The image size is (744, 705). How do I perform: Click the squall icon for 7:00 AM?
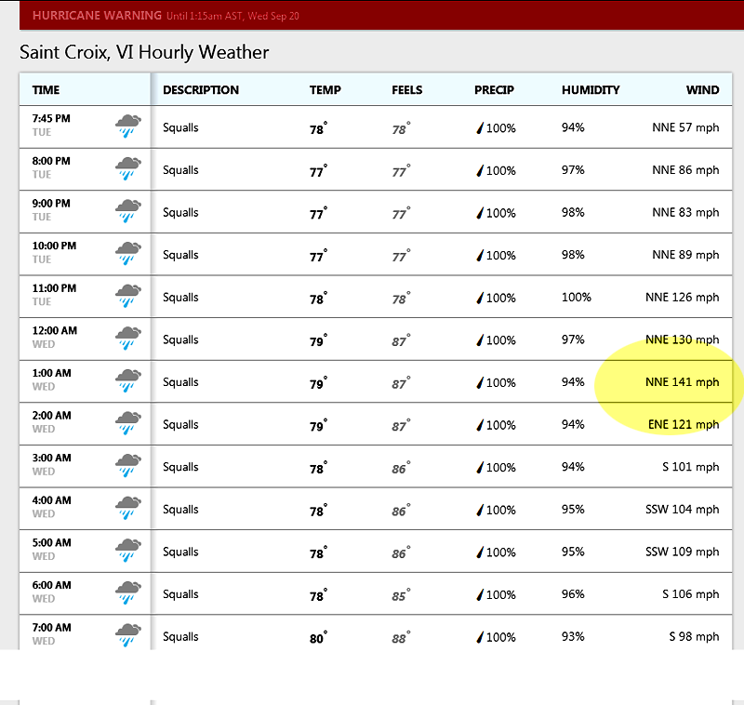click(x=128, y=635)
